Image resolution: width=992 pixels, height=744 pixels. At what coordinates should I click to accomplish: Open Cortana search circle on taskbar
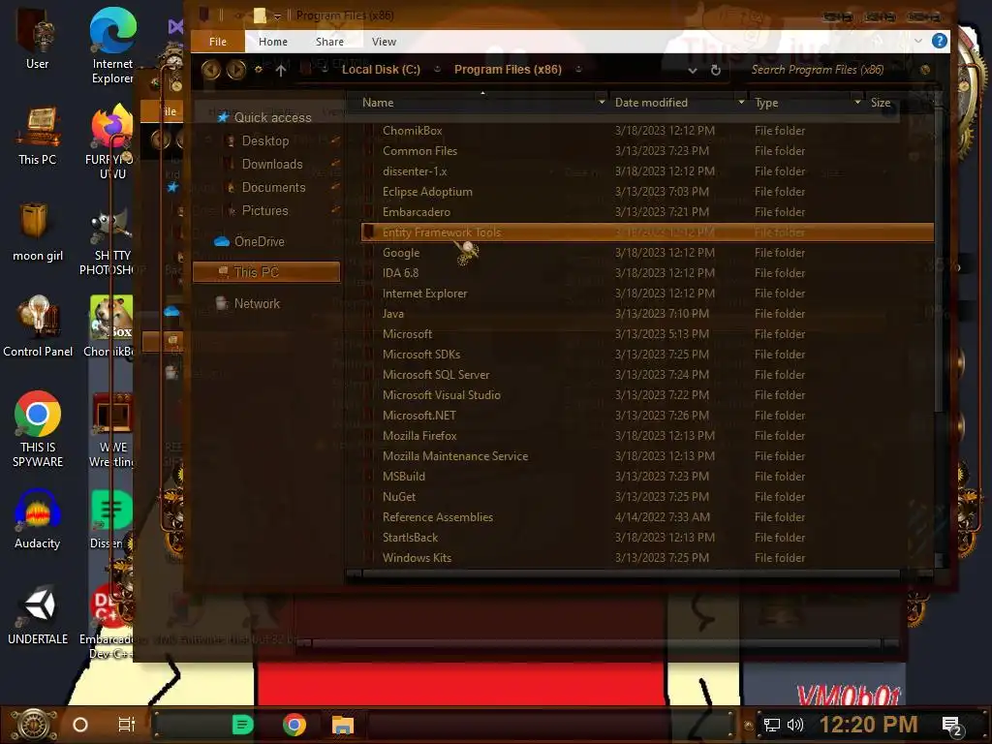[80, 725]
